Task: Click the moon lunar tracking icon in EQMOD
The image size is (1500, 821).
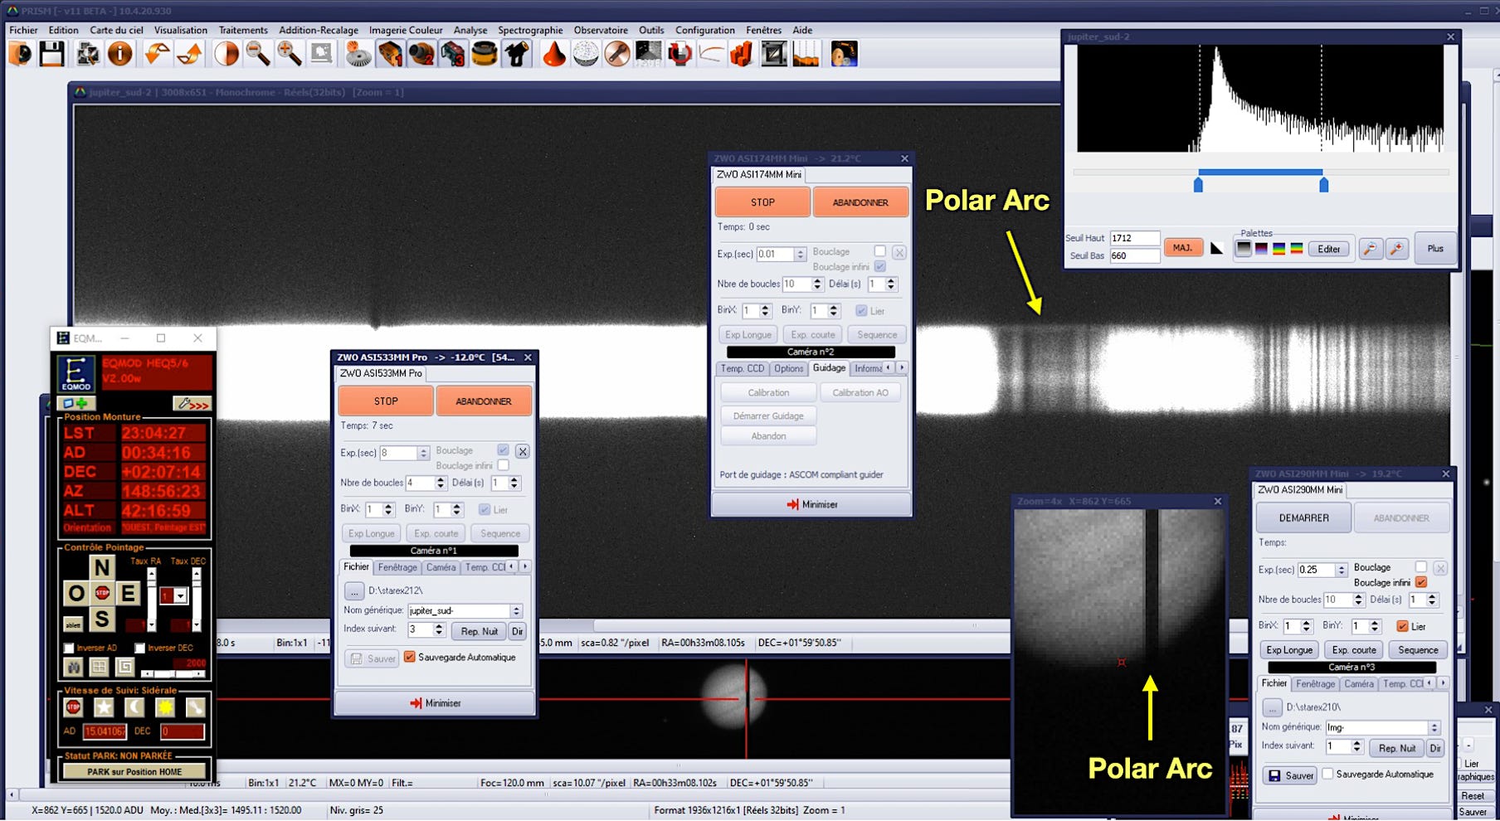Action: point(134,707)
